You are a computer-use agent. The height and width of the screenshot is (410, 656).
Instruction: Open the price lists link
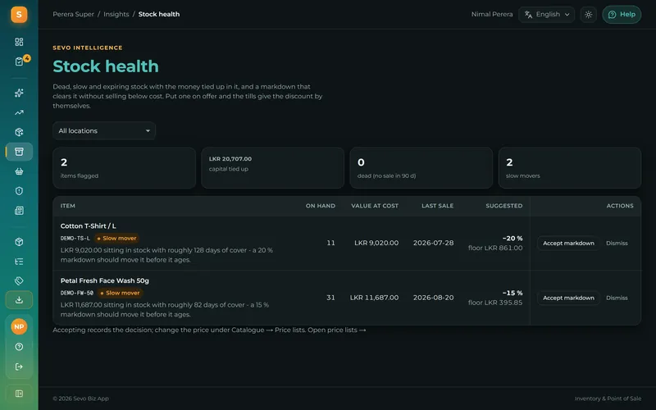[x=337, y=330]
